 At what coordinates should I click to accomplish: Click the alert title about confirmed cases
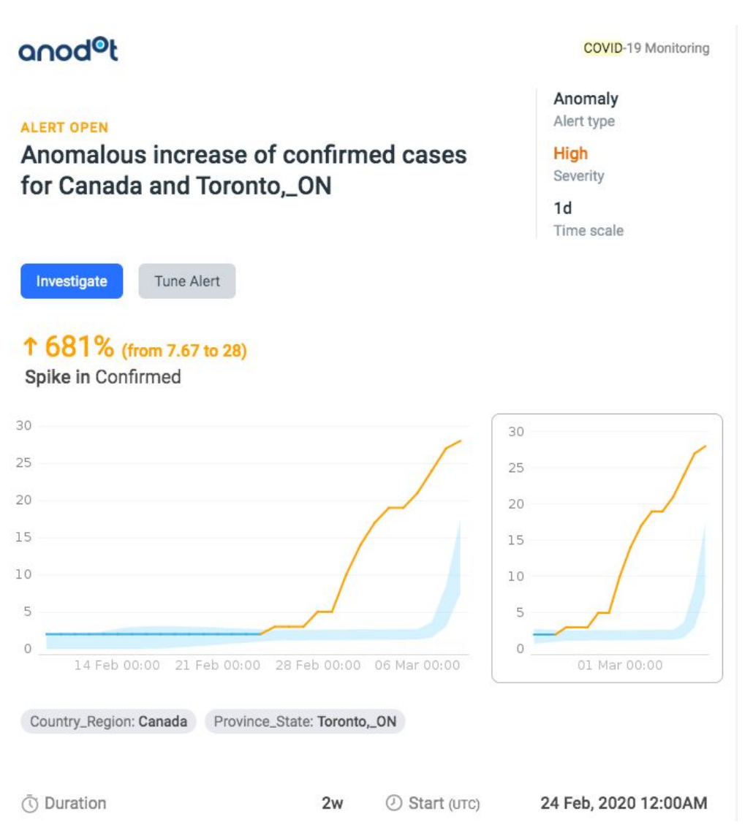click(x=243, y=170)
